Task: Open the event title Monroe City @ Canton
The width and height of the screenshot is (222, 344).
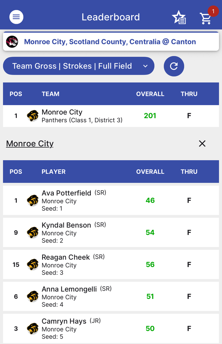Action: (110, 42)
